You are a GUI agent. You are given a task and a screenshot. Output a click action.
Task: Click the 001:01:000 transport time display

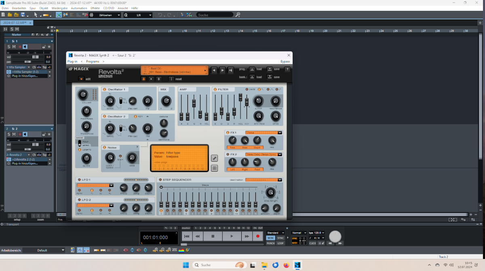155,238
